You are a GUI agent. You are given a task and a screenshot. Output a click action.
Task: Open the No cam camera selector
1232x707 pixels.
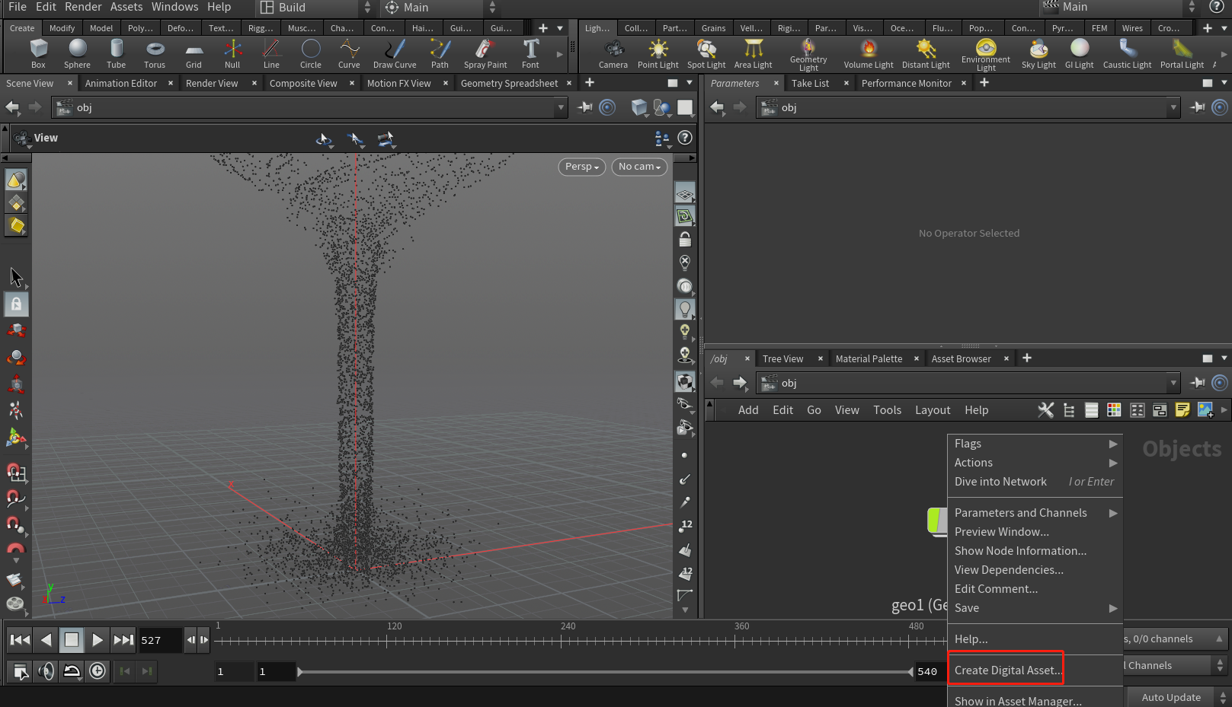pos(638,167)
